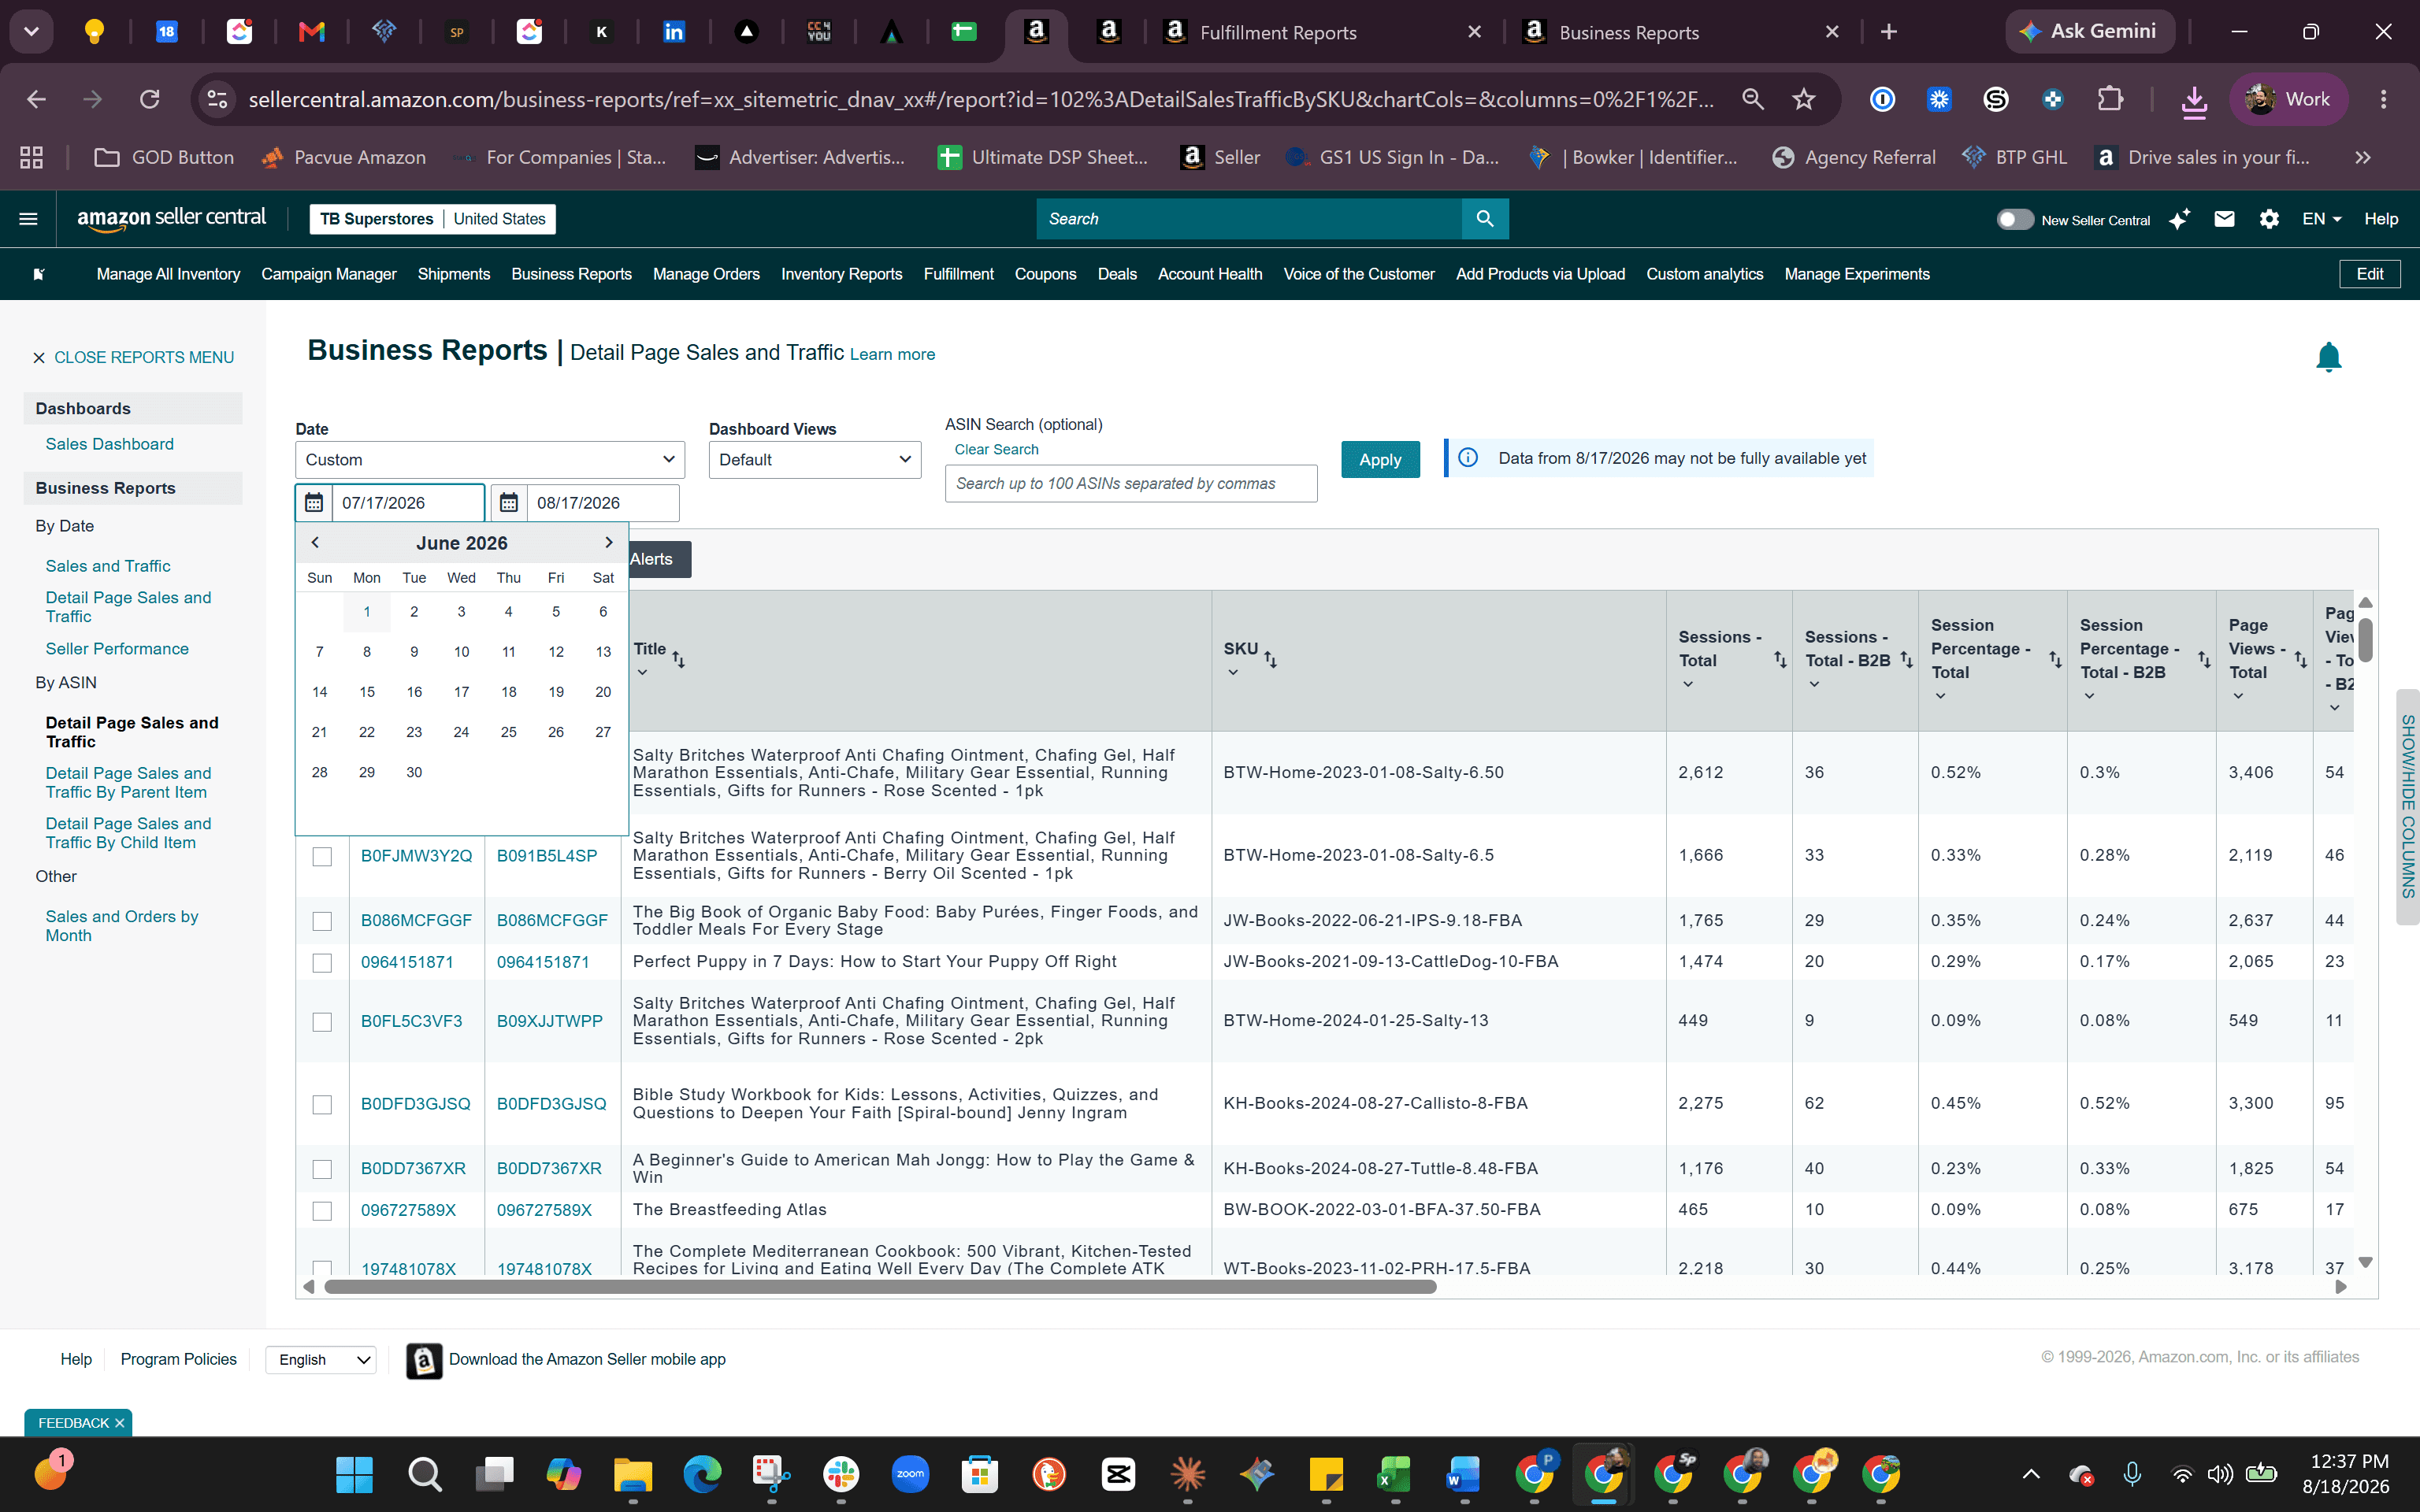Check the row for ASIN B0DFD3GJSQ
Viewport: 2420px width, 1512px height.
click(x=322, y=1104)
